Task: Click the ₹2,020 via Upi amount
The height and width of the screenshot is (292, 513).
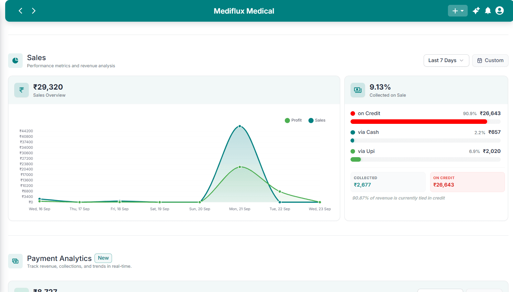Action: click(x=492, y=151)
